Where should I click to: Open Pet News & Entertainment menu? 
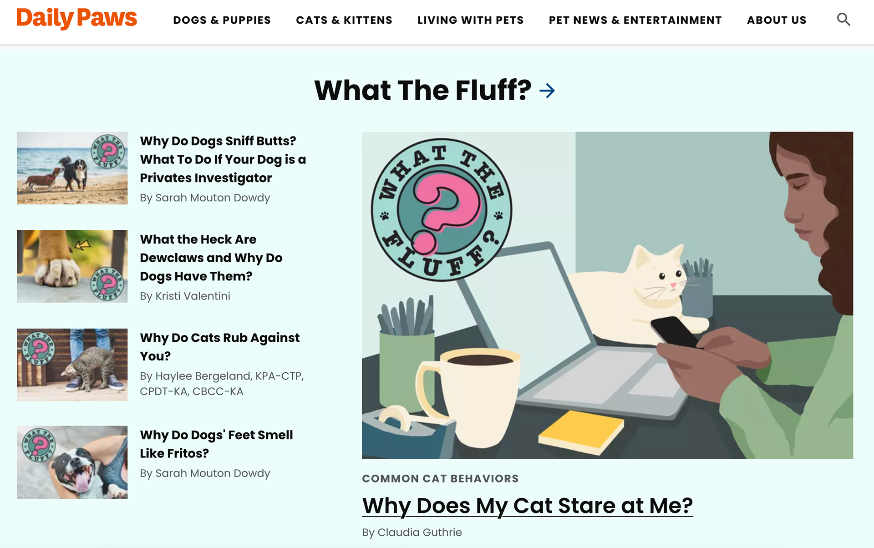tap(635, 20)
